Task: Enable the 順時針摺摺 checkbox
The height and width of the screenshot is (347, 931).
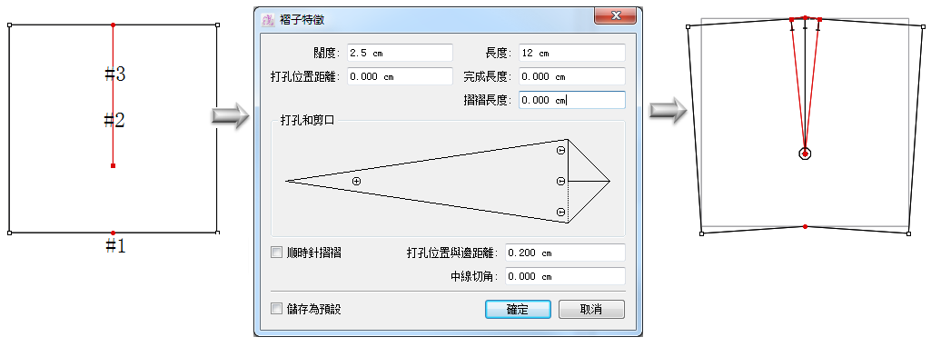Action: 276,253
